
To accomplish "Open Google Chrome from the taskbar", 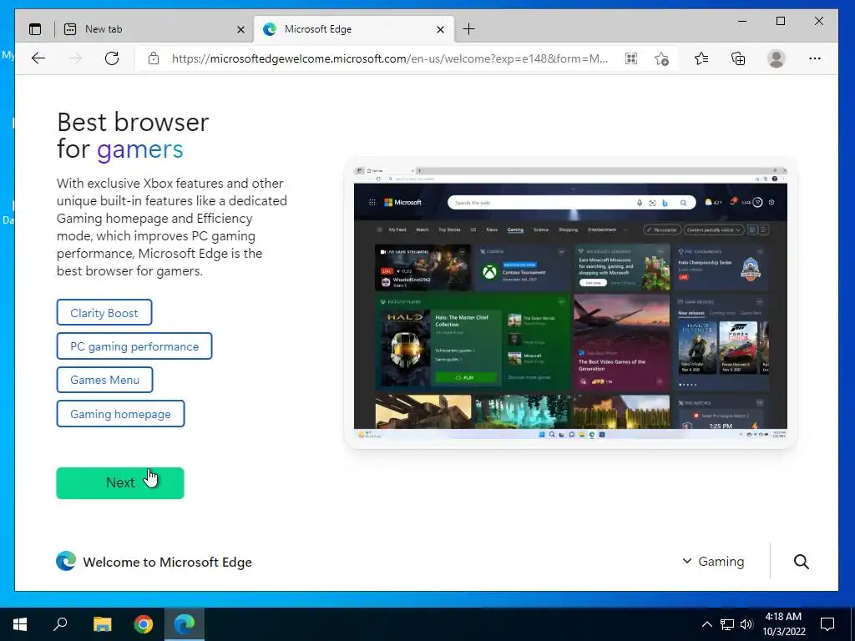I will [144, 624].
